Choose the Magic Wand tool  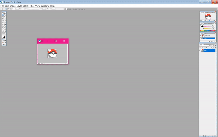[x=5, y=17]
